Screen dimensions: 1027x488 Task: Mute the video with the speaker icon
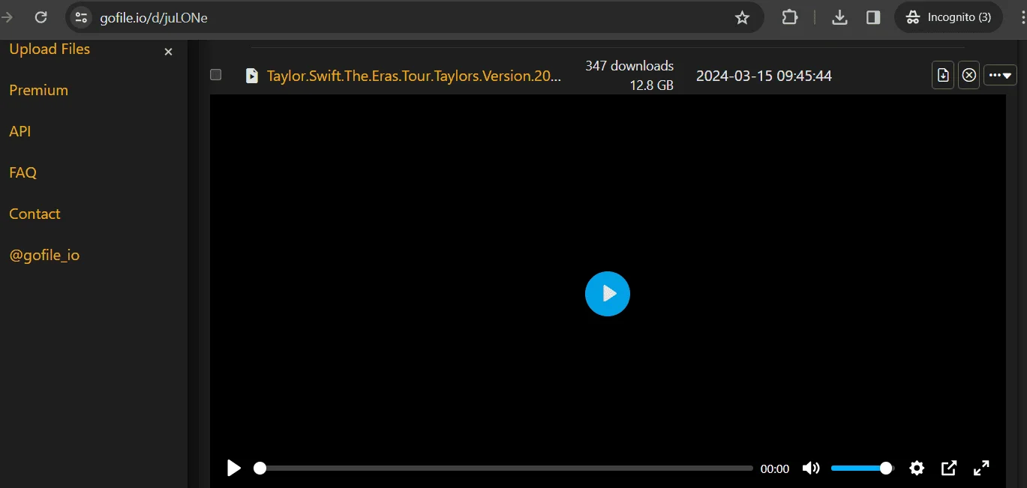tap(811, 469)
